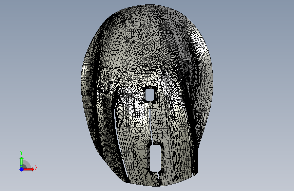Click the green Y axis arrow of the triad
The image size is (294, 191).
click(x=22, y=162)
